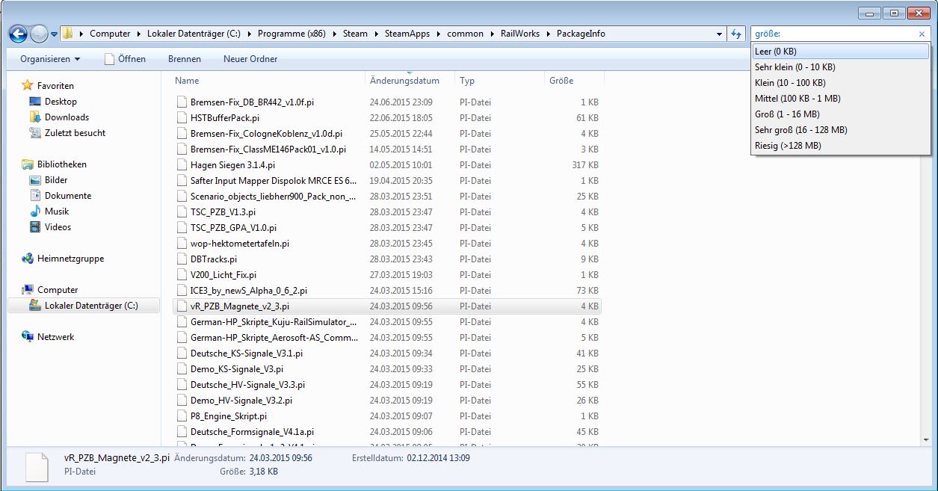
Task: Click the folder icon in the address bar
Action: [68, 34]
